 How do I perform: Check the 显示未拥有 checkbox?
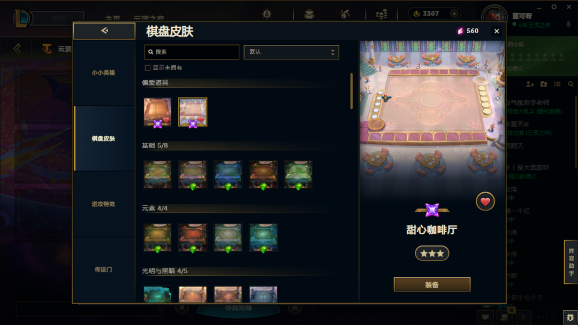148,68
